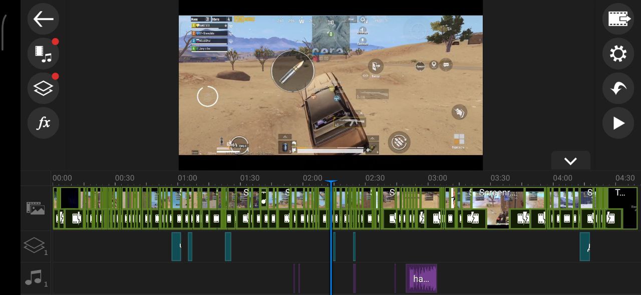Jump to 00:00 on the ruler

coord(62,178)
